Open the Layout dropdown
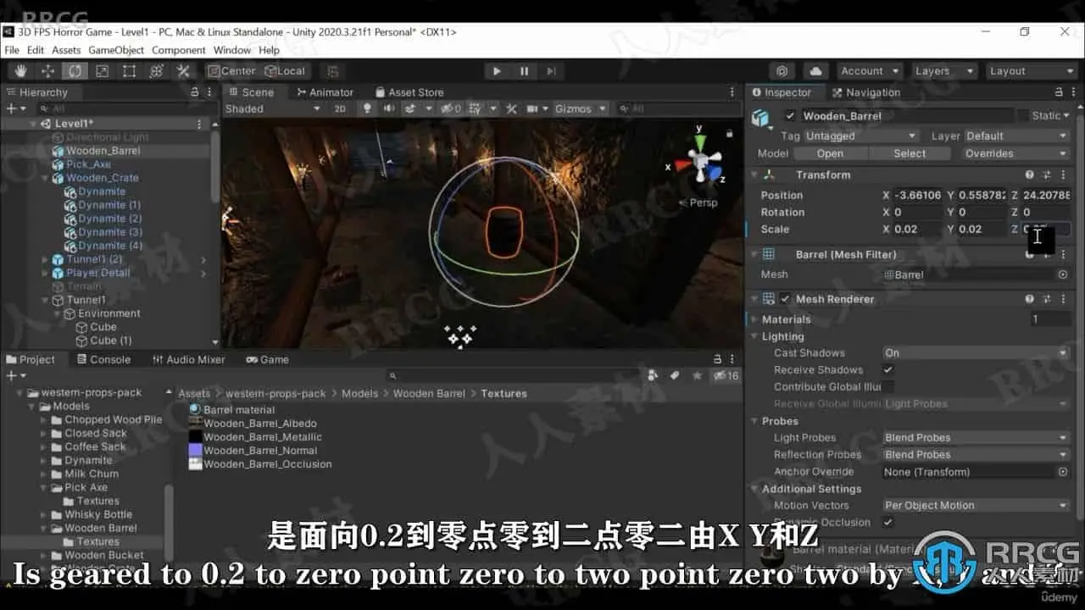This screenshot has width=1085, height=610. (x=1030, y=71)
